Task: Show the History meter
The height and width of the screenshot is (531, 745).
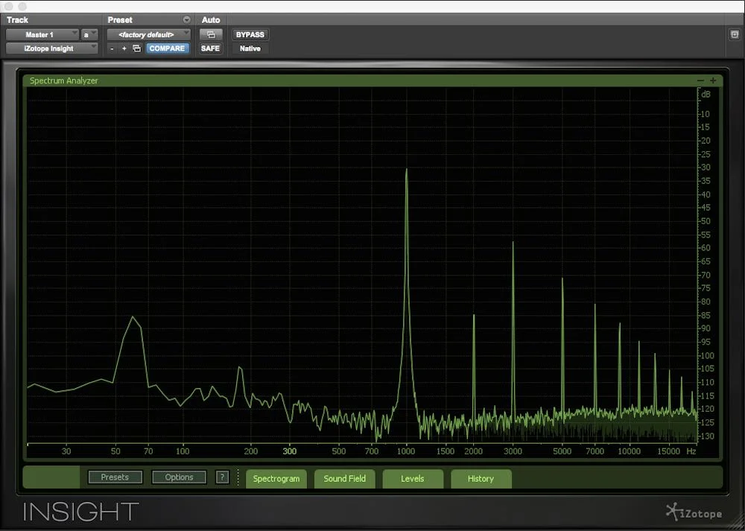Action: (481, 479)
